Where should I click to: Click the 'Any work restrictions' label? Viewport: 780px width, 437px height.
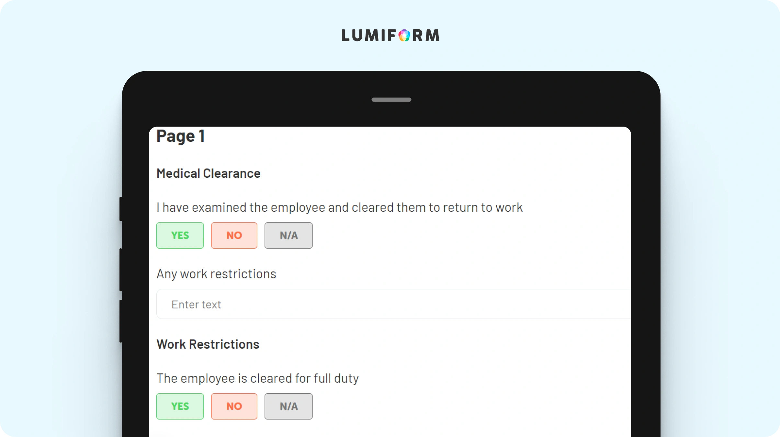pyautogui.click(x=216, y=274)
